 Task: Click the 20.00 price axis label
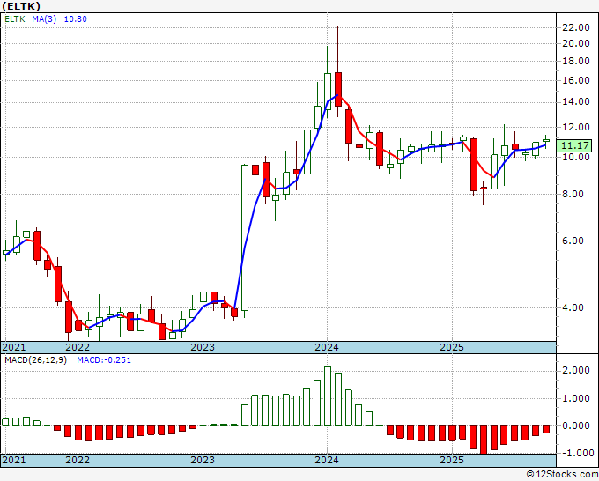coord(576,43)
